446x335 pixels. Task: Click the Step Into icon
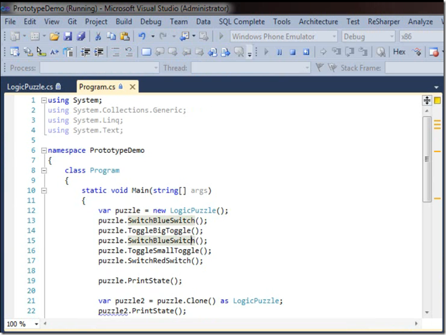(x=337, y=52)
